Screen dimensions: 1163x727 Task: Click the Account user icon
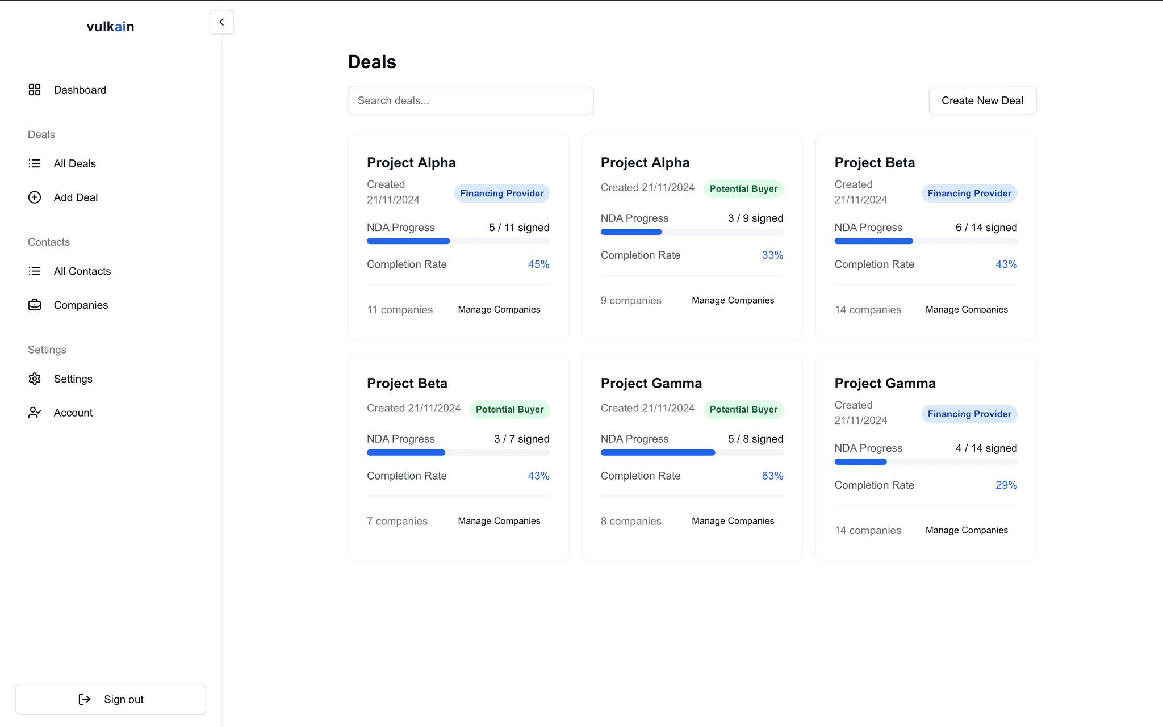[35, 413]
